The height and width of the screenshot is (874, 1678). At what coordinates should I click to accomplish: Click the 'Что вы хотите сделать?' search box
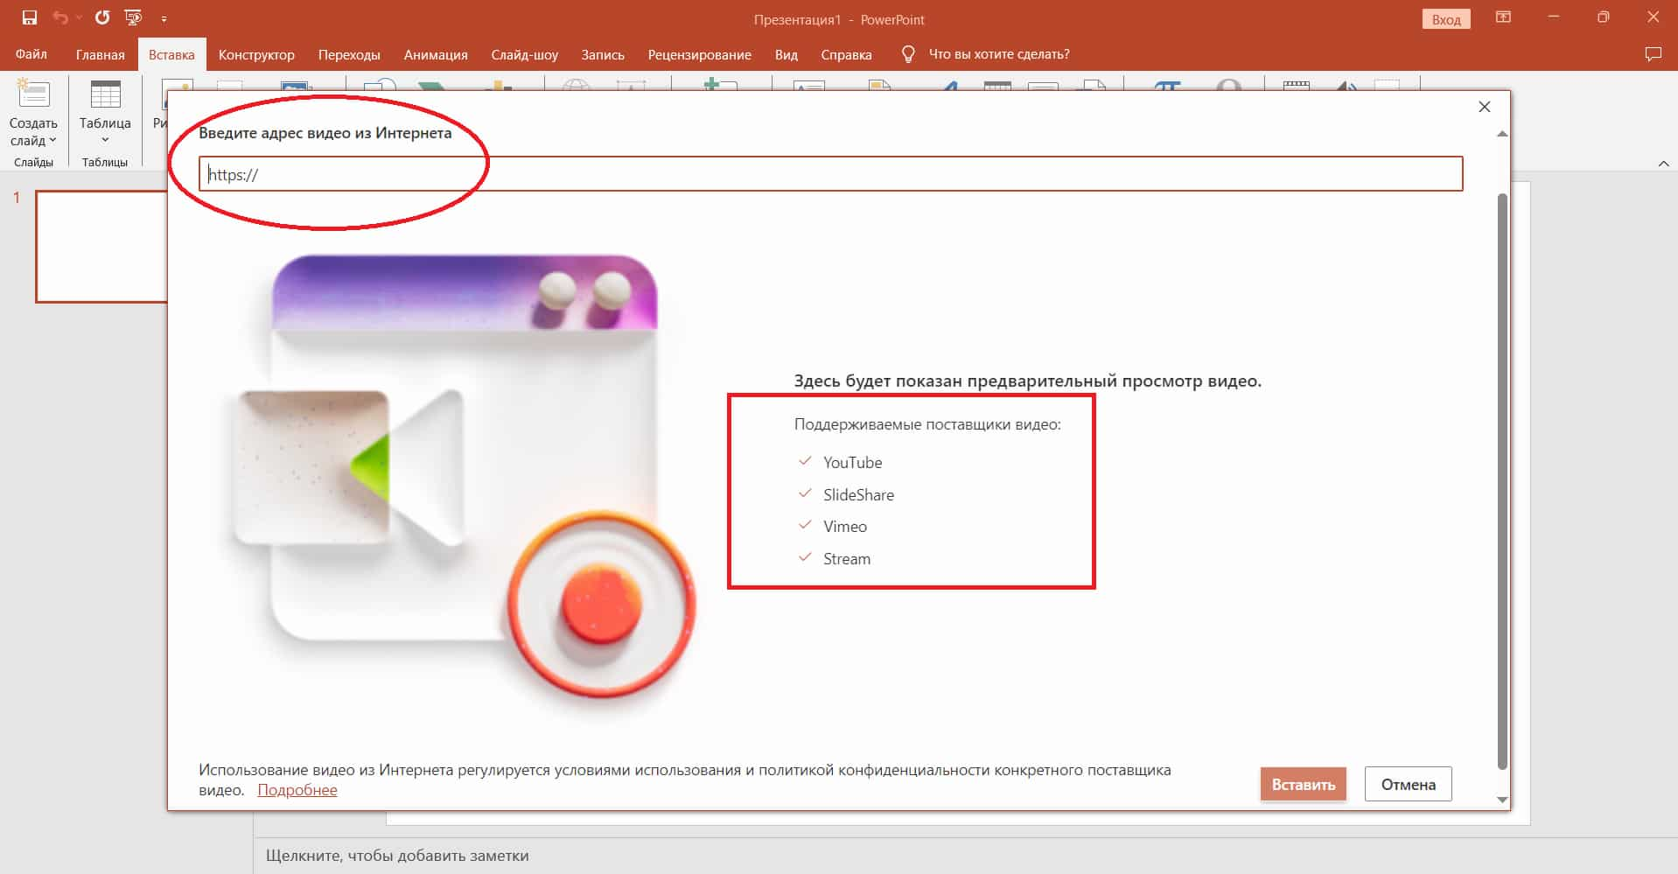click(x=999, y=54)
